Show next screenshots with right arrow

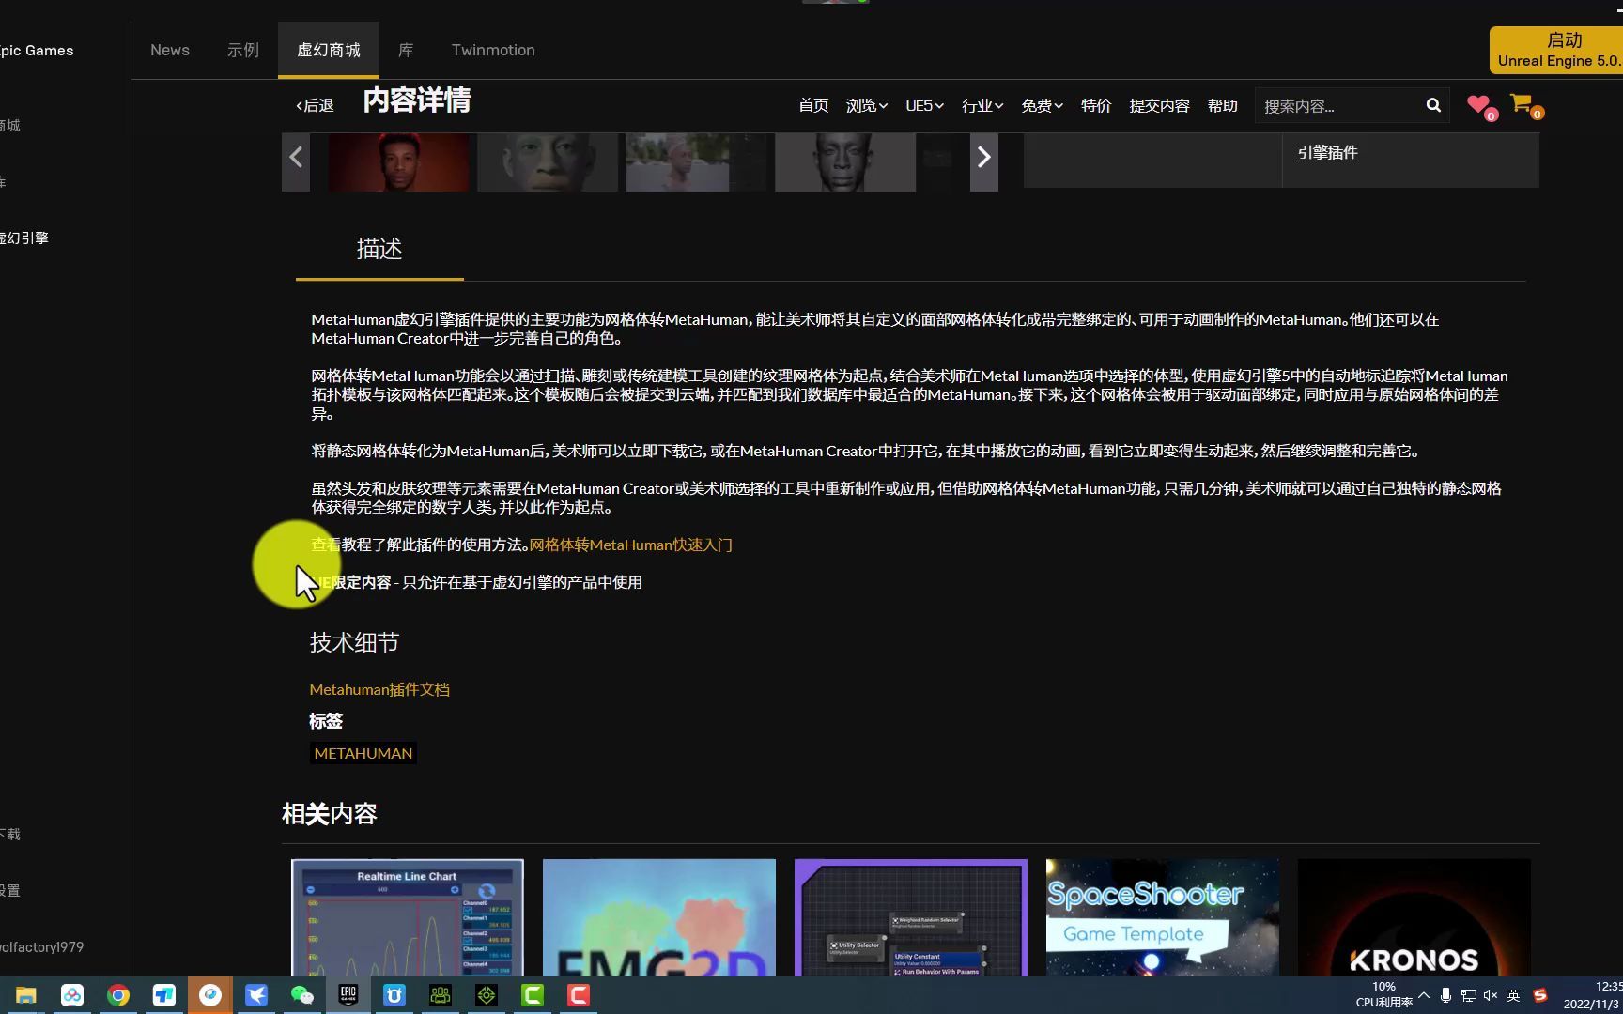tap(983, 158)
